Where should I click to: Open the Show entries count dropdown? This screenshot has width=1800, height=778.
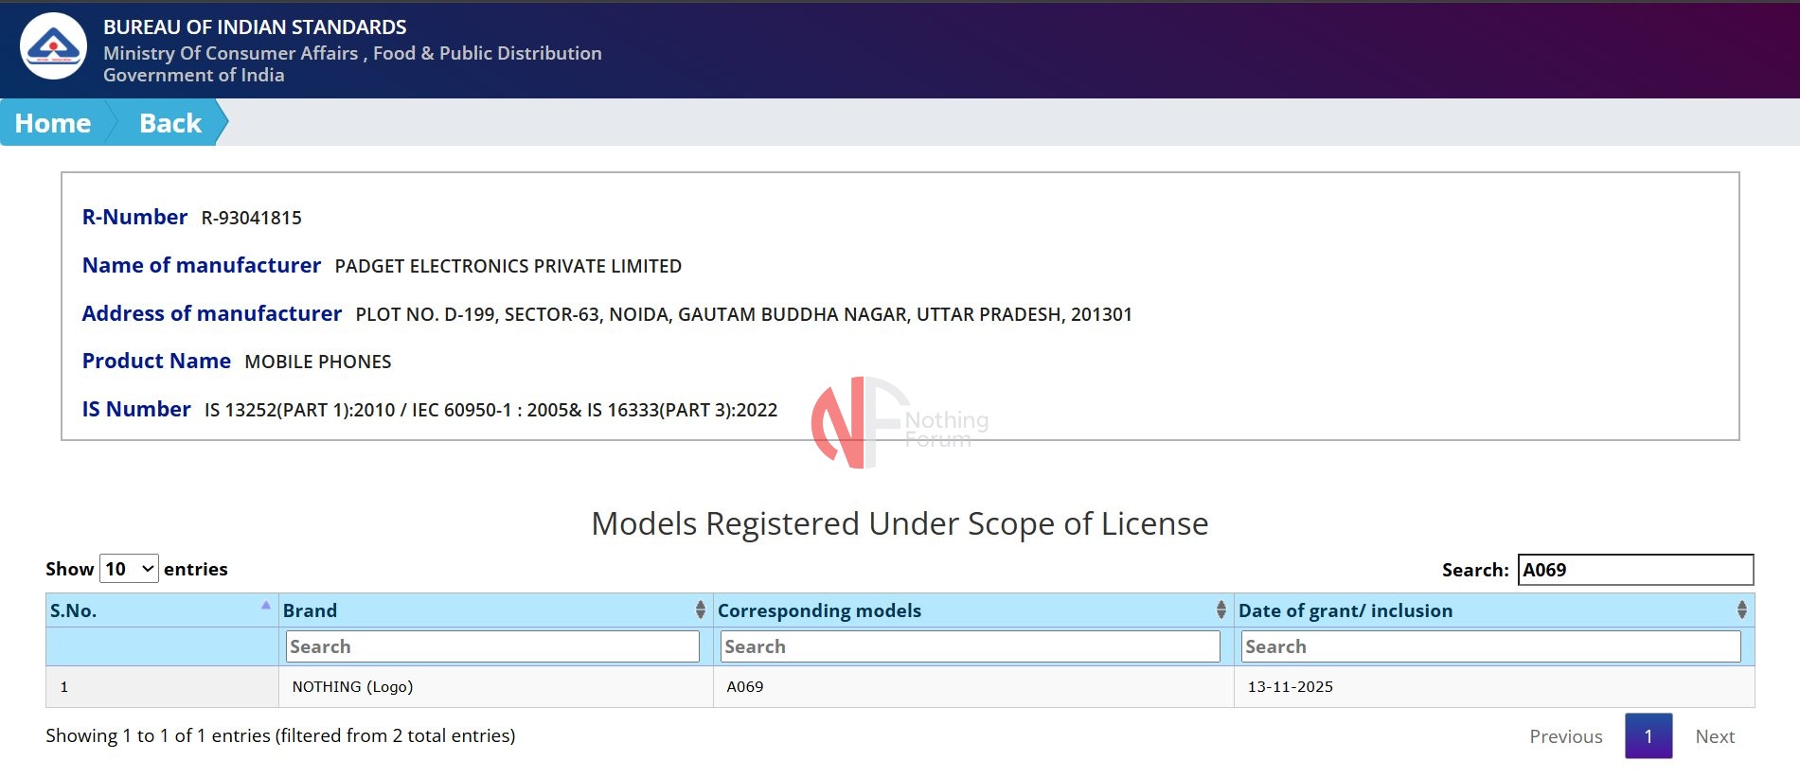pos(129,569)
